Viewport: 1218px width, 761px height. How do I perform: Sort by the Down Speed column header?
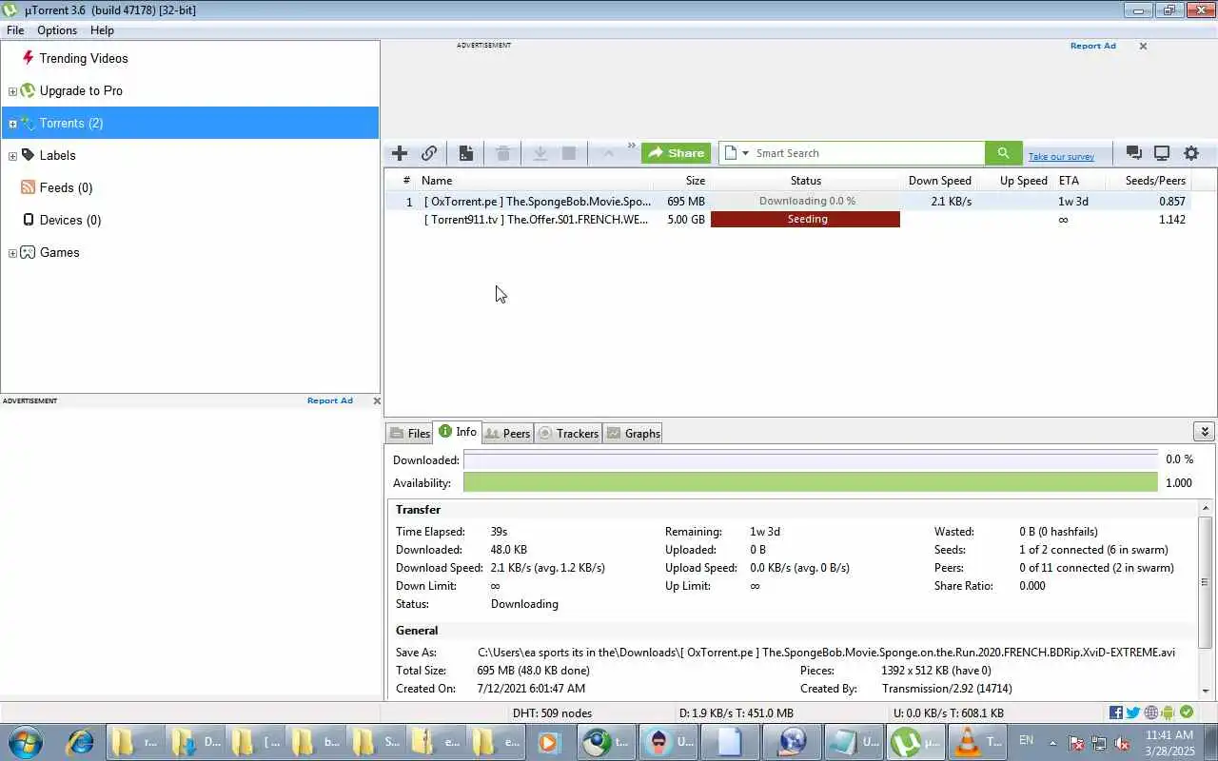(938, 180)
